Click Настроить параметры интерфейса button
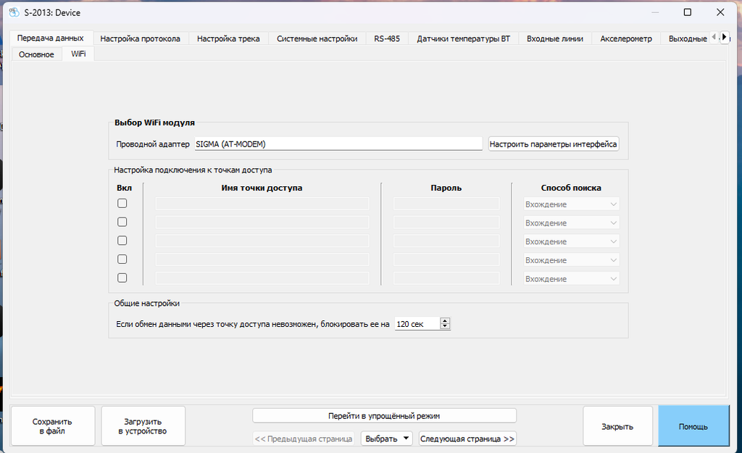Viewport: 742px width, 453px height. click(553, 144)
